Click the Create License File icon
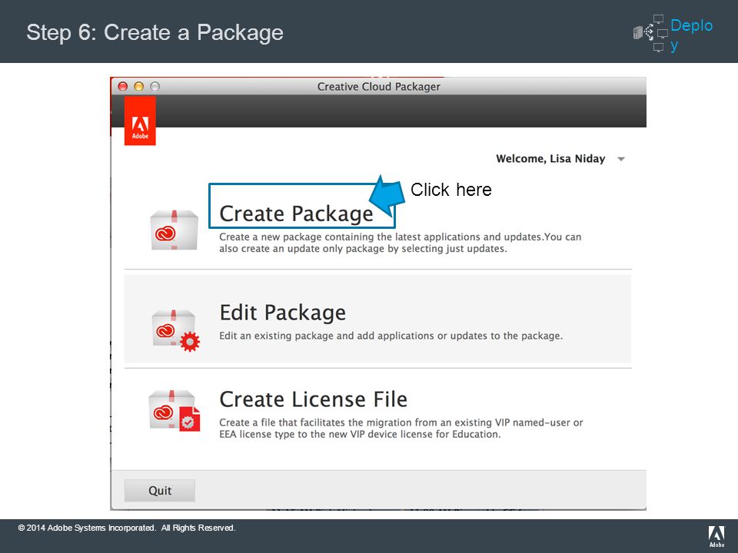The image size is (738, 553). [x=175, y=410]
